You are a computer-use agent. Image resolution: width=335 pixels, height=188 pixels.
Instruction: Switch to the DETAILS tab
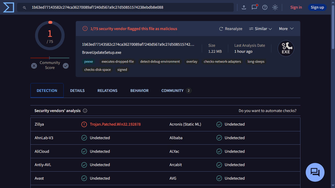point(77,91)
